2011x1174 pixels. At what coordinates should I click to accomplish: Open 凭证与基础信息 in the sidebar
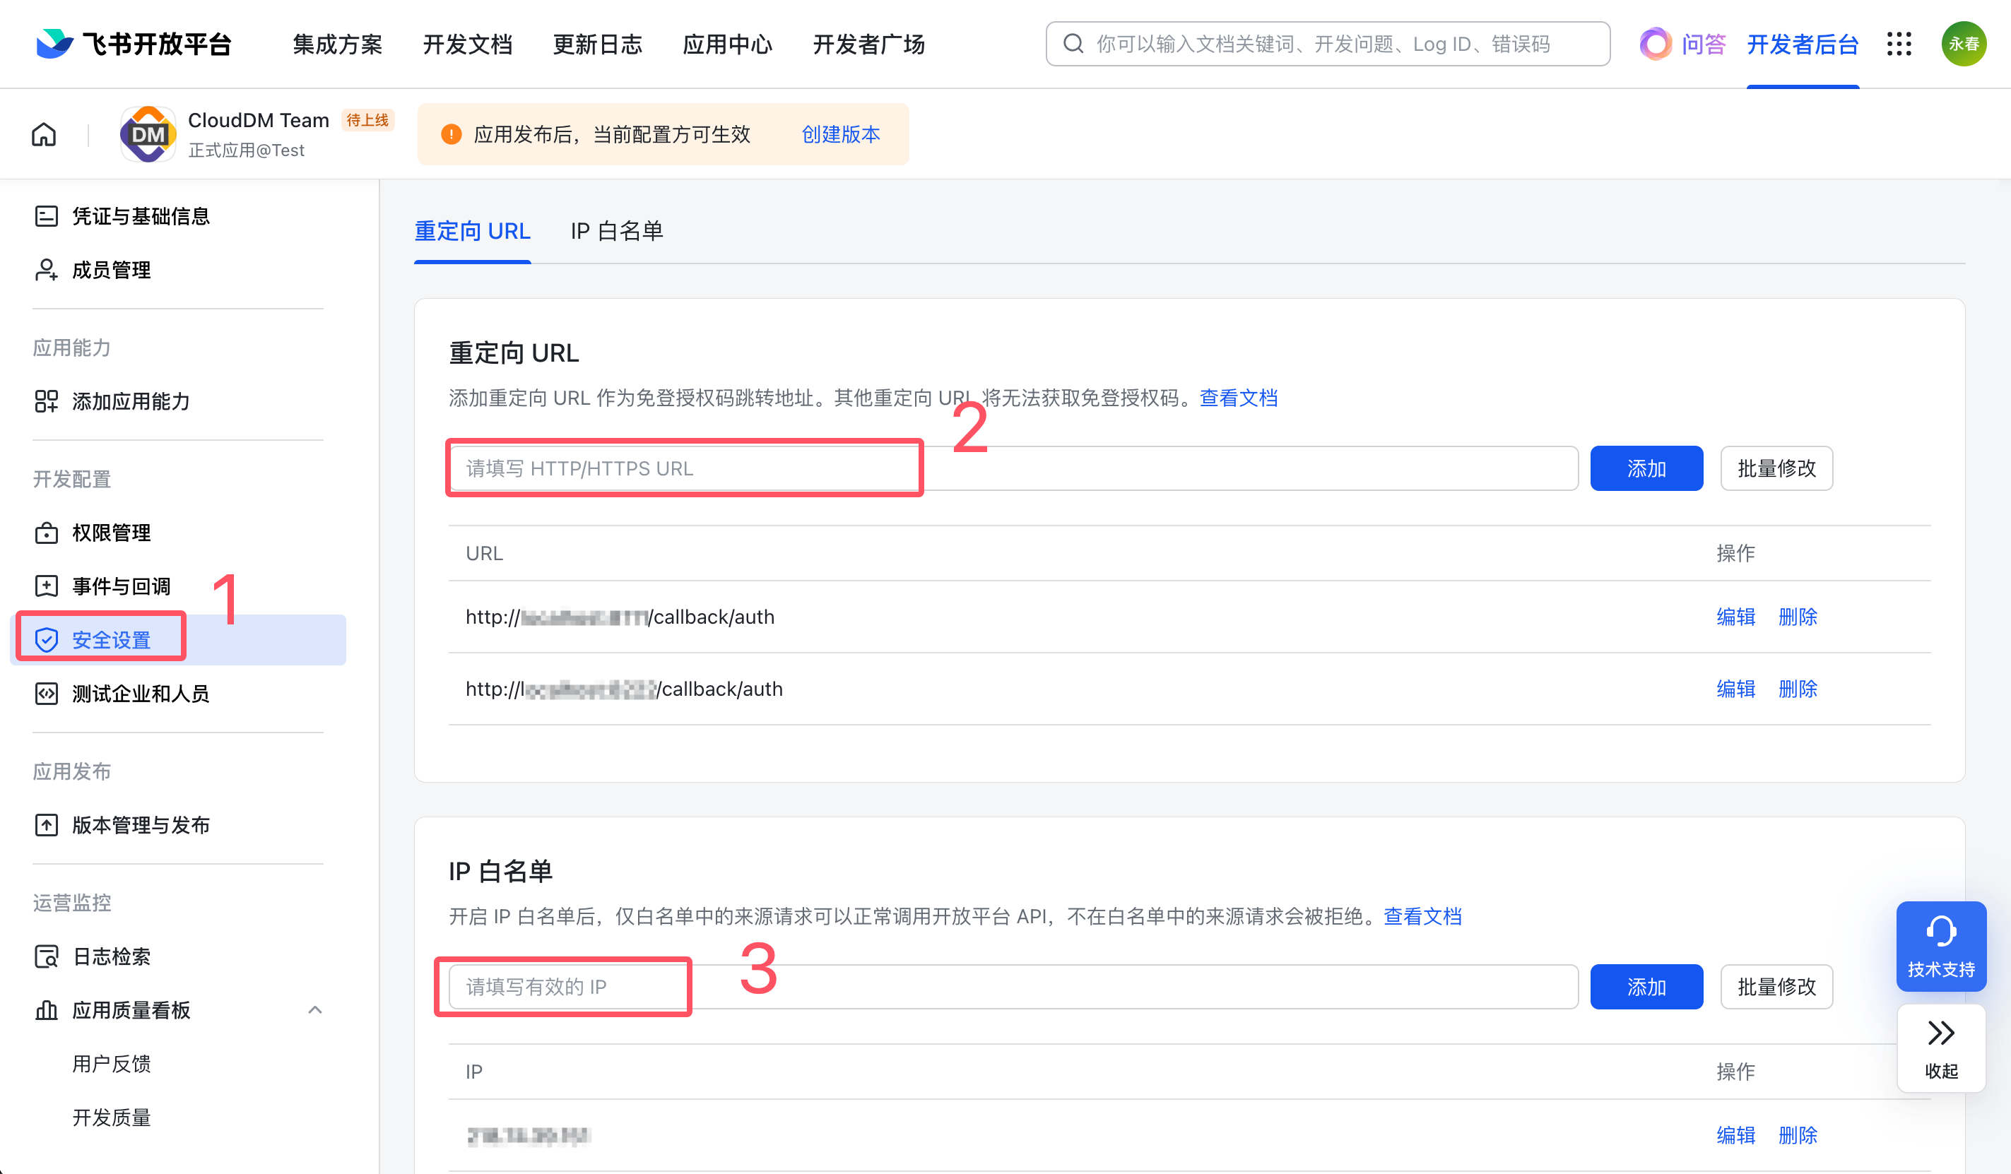click(141, 216)
